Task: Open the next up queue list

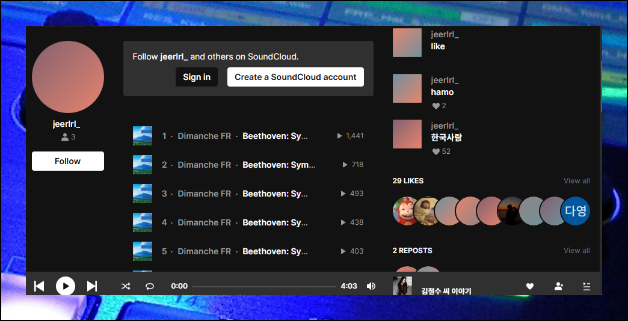Action: [x=586, y=286]
